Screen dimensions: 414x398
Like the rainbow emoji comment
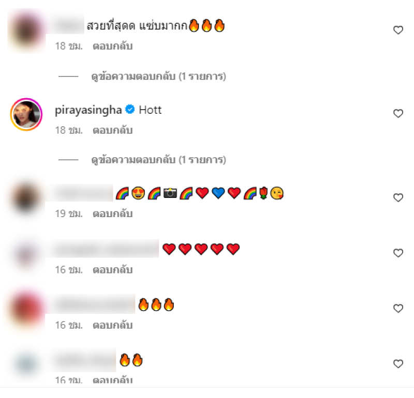(398, 197)
